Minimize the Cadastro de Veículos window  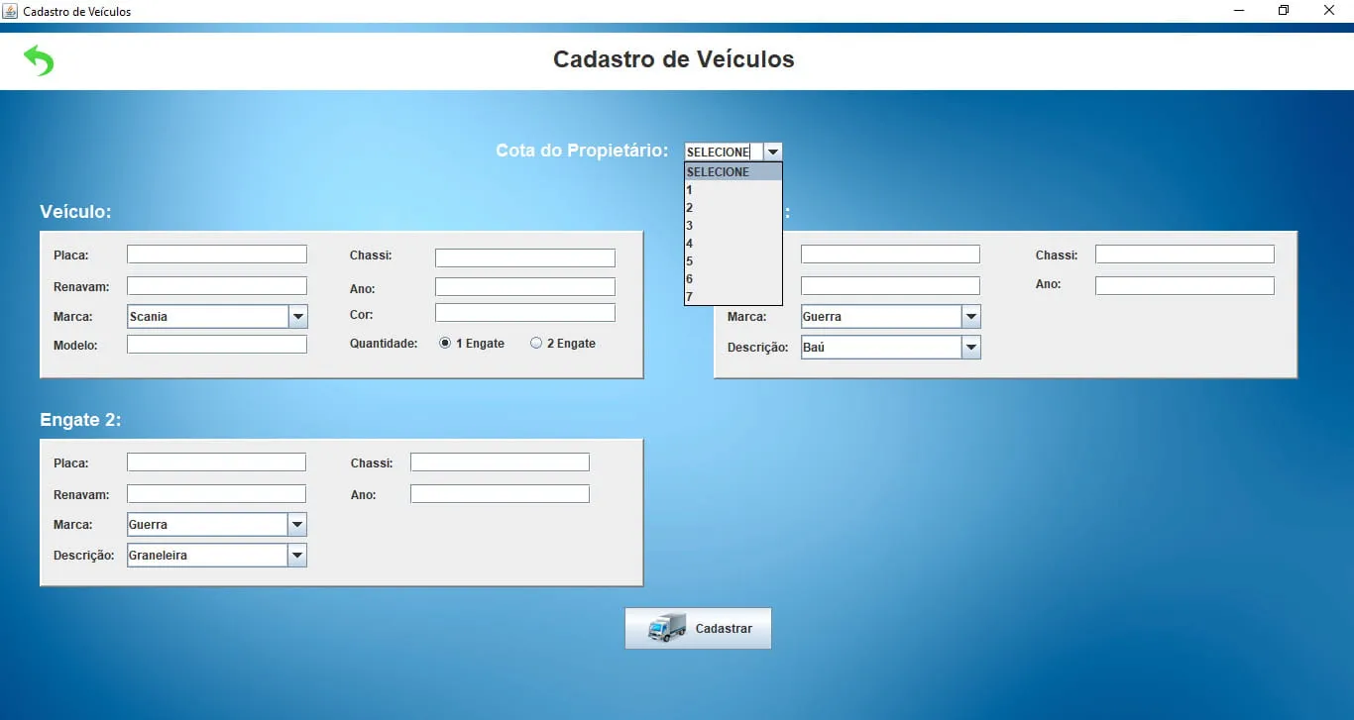[1239, 11]
